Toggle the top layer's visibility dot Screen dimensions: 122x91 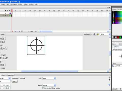tap(6, 13)
